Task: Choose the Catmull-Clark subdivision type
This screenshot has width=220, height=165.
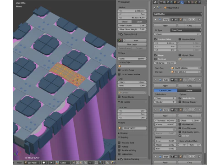Action: coord(165,90)
